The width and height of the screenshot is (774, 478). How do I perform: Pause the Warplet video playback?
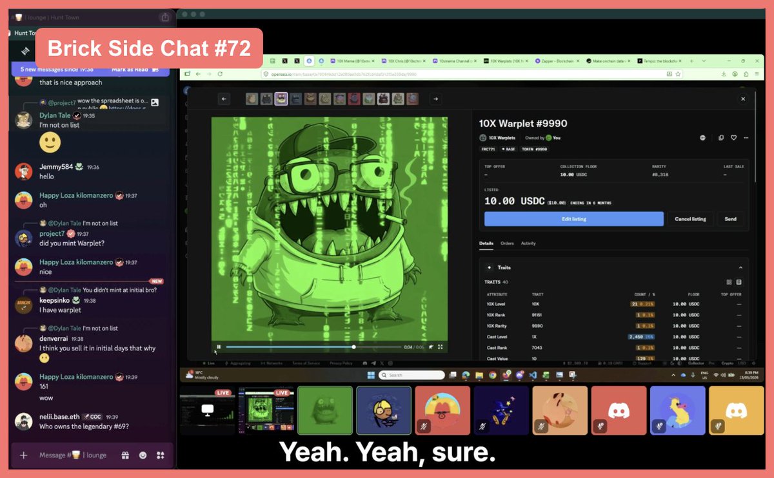219,347
